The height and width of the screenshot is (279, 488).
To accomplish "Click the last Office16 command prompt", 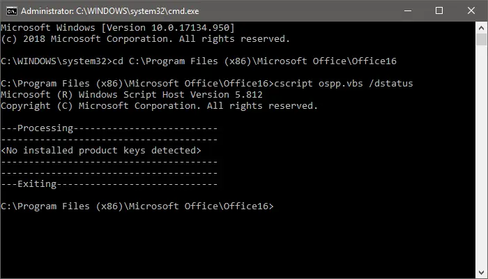I will point(137,206).
